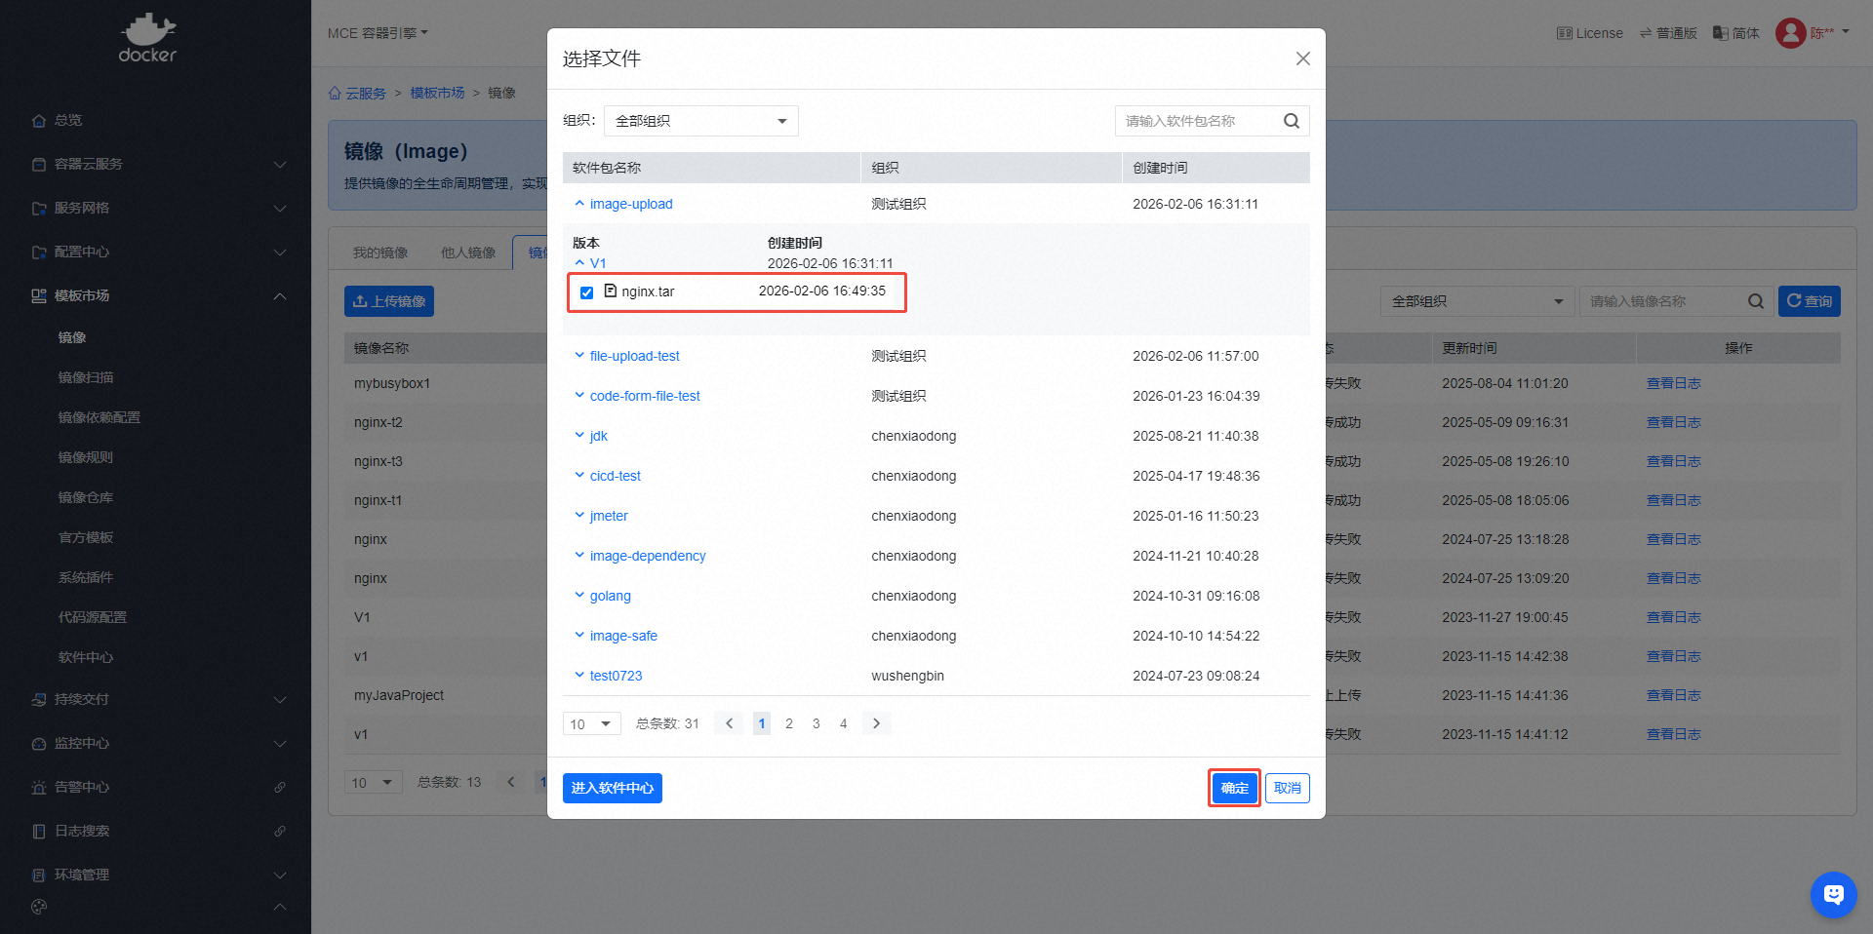This screenshot has width=1873, height=934.
Task: Click the package name search field
Action: point(1198,121)
